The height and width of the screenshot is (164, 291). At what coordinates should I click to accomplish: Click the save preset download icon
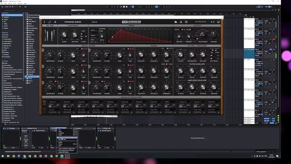(x=181, y=22)
